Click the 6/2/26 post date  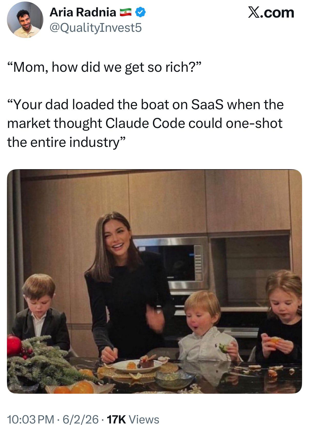pyautogui.click(x=80, y=412)
